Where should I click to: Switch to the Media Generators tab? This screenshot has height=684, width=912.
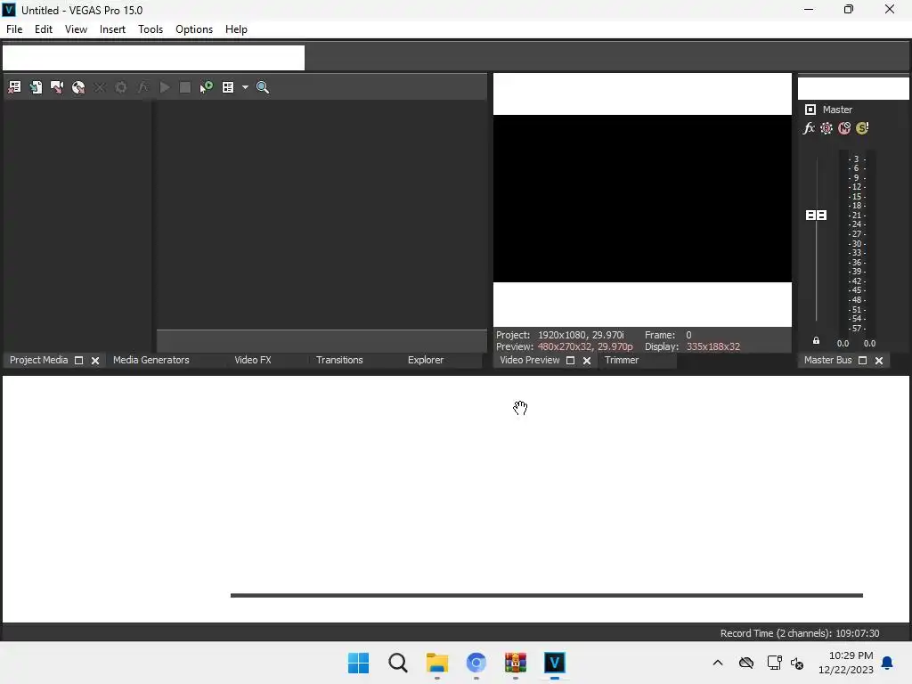tap(151, 360)
